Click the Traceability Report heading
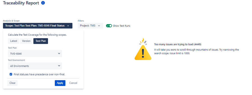This screenshot has width=252, height=95. click(x=21, y=3)
